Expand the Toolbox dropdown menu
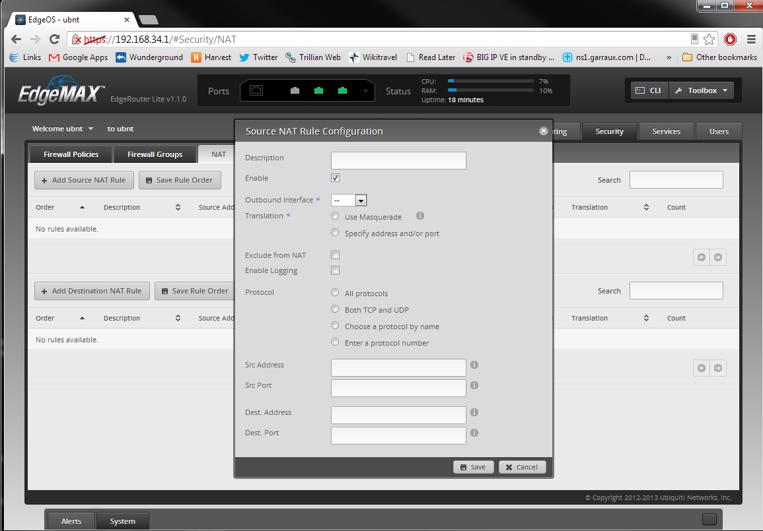The width and height of the screenshot is (763, 531). 701,90
